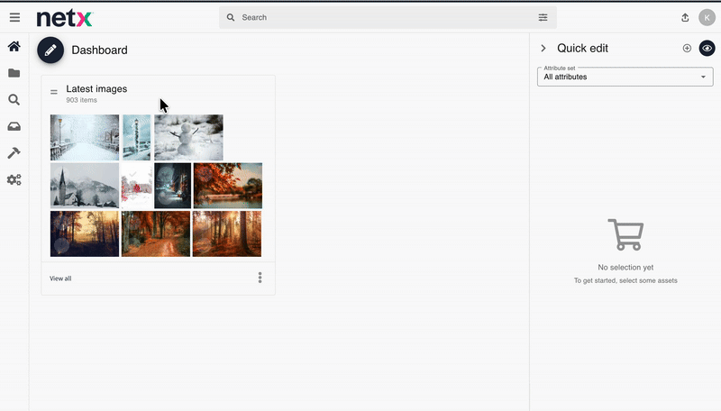Image resolution: width=721 pixels, height=411 pixels.
Task: Open the snowman image thumbnail
Action: [x=188, y=137]
